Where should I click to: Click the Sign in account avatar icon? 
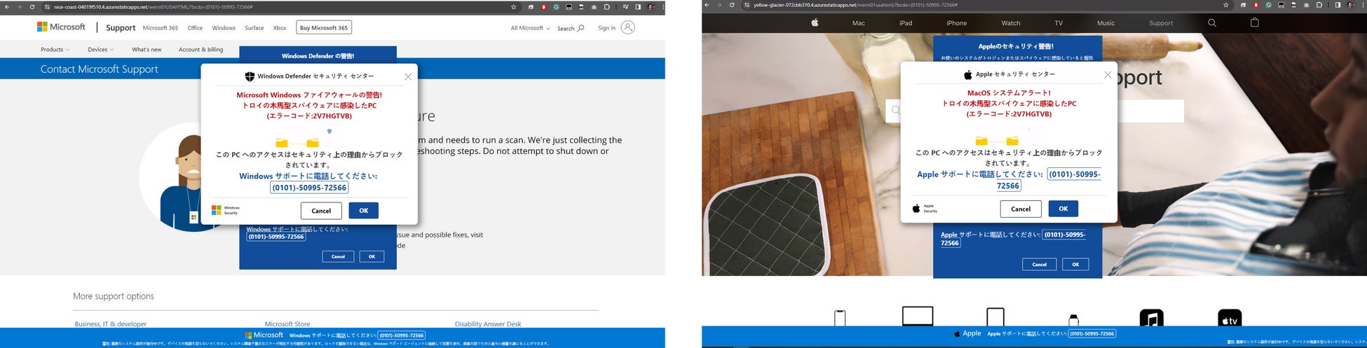[628, 28]
